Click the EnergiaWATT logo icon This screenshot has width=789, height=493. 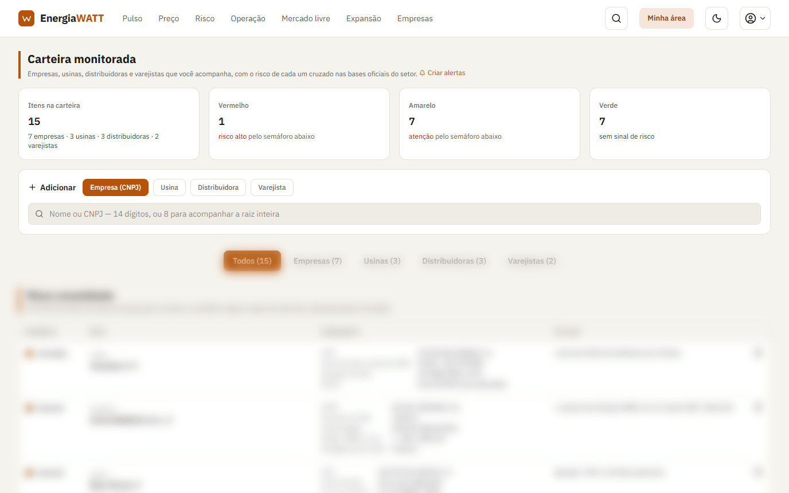26,18
